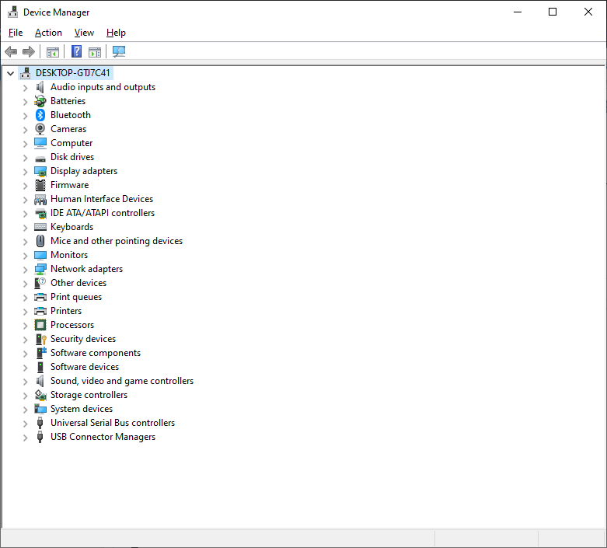
Task: Open the Action menu
Action: [x=48, y=33]
